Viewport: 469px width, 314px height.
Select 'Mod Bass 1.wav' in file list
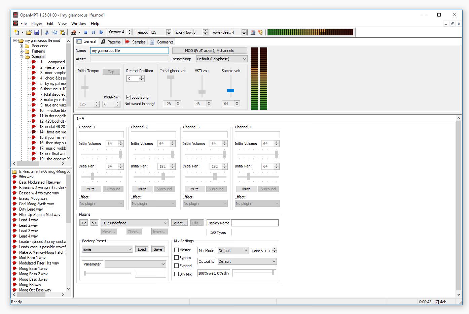pyautogui.click(x=32, y=258)
